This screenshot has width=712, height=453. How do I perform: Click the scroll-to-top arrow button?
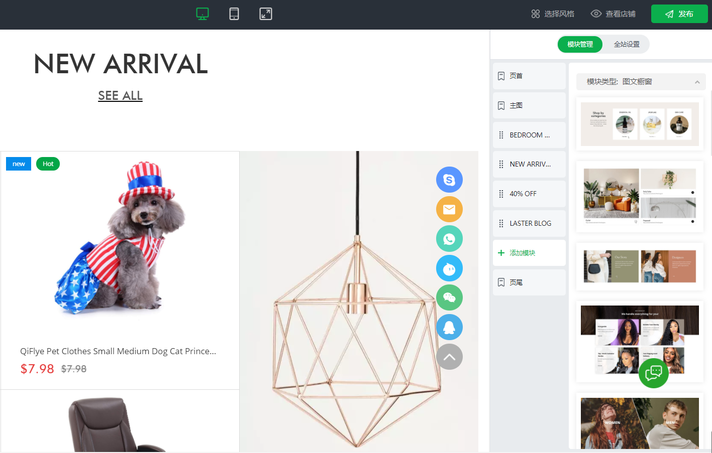[449, 357]
